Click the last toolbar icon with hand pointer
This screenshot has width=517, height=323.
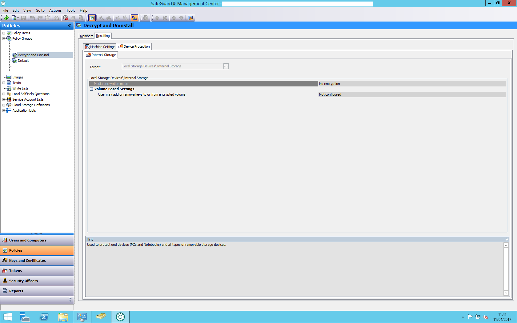click(190, 18)
